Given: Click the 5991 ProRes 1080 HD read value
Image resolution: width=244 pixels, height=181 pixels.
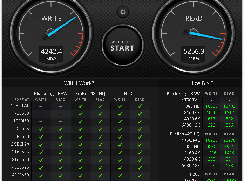Looking at the screenshot, I should point(229,147).
